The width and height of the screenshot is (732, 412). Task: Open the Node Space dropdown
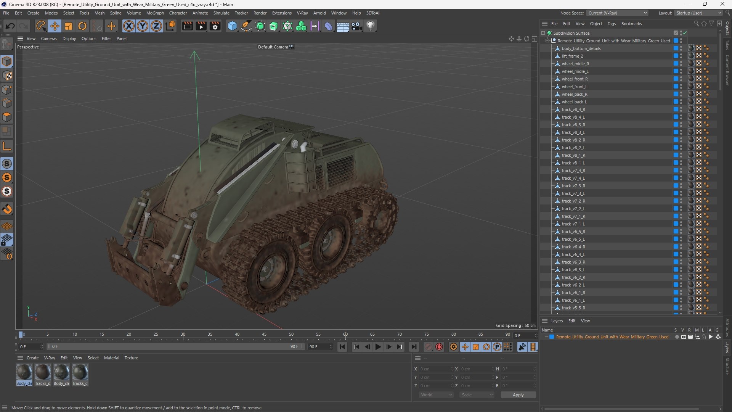tap(617, 13)
